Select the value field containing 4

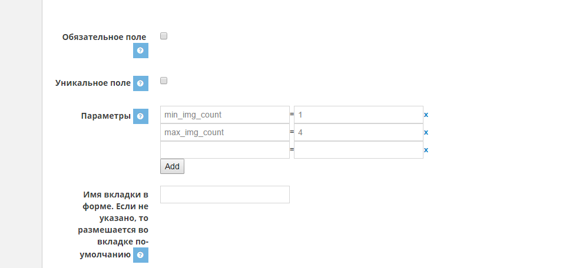(359, 132)
